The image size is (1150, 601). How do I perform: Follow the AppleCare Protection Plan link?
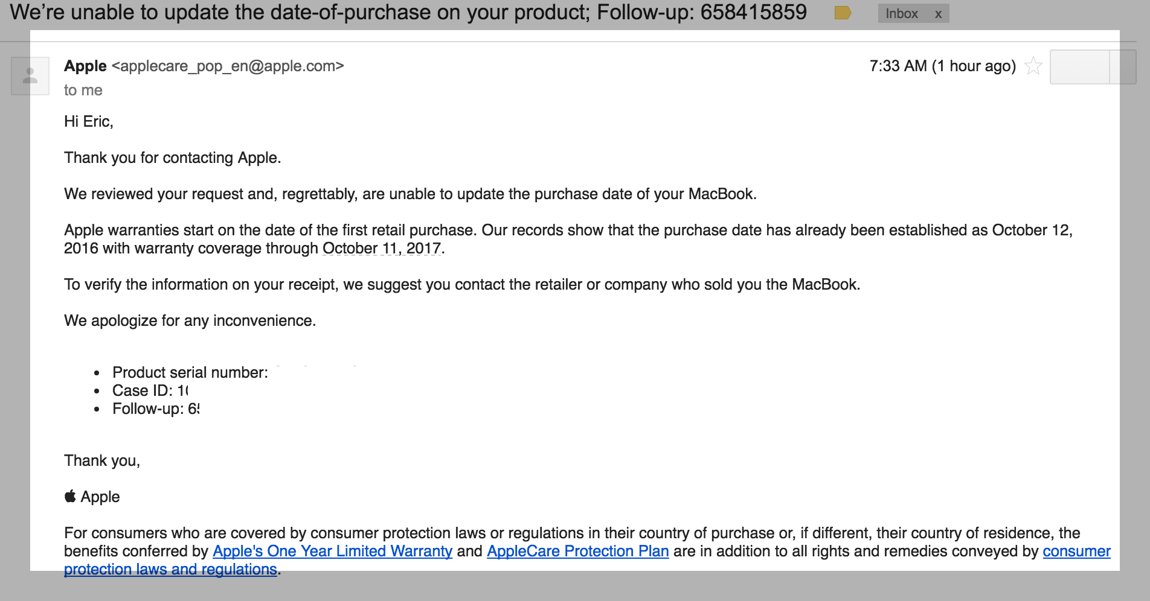[x=578, y=551]
